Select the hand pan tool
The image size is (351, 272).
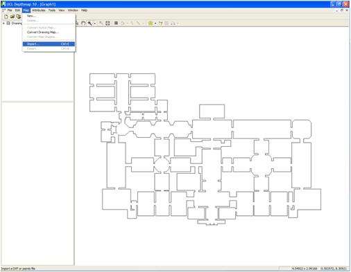[x=83, y=24]
